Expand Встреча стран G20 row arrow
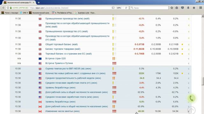 [188, 59]
